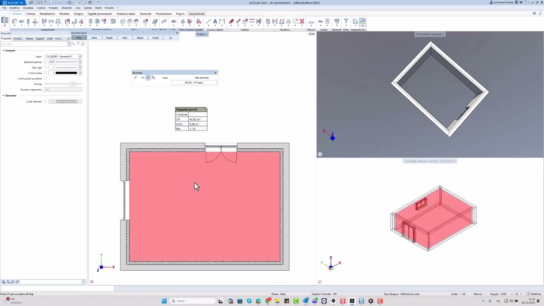Click the Windows taskbar search box 'Cerca'
This screenshot has width=544, height=306.
click(193, 301)
